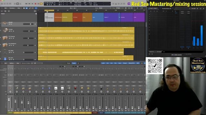Viewport: 206px width, 115px height.
Task: Mute the 04_Hihat track
Action: coord(10,52)
